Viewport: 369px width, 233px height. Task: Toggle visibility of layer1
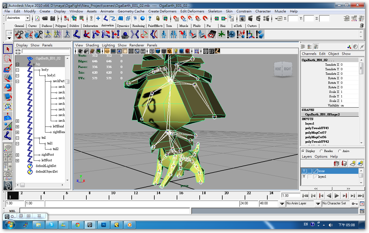304,176
